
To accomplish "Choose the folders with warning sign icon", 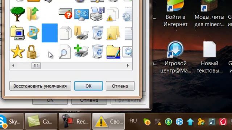I will pos(113,33).
